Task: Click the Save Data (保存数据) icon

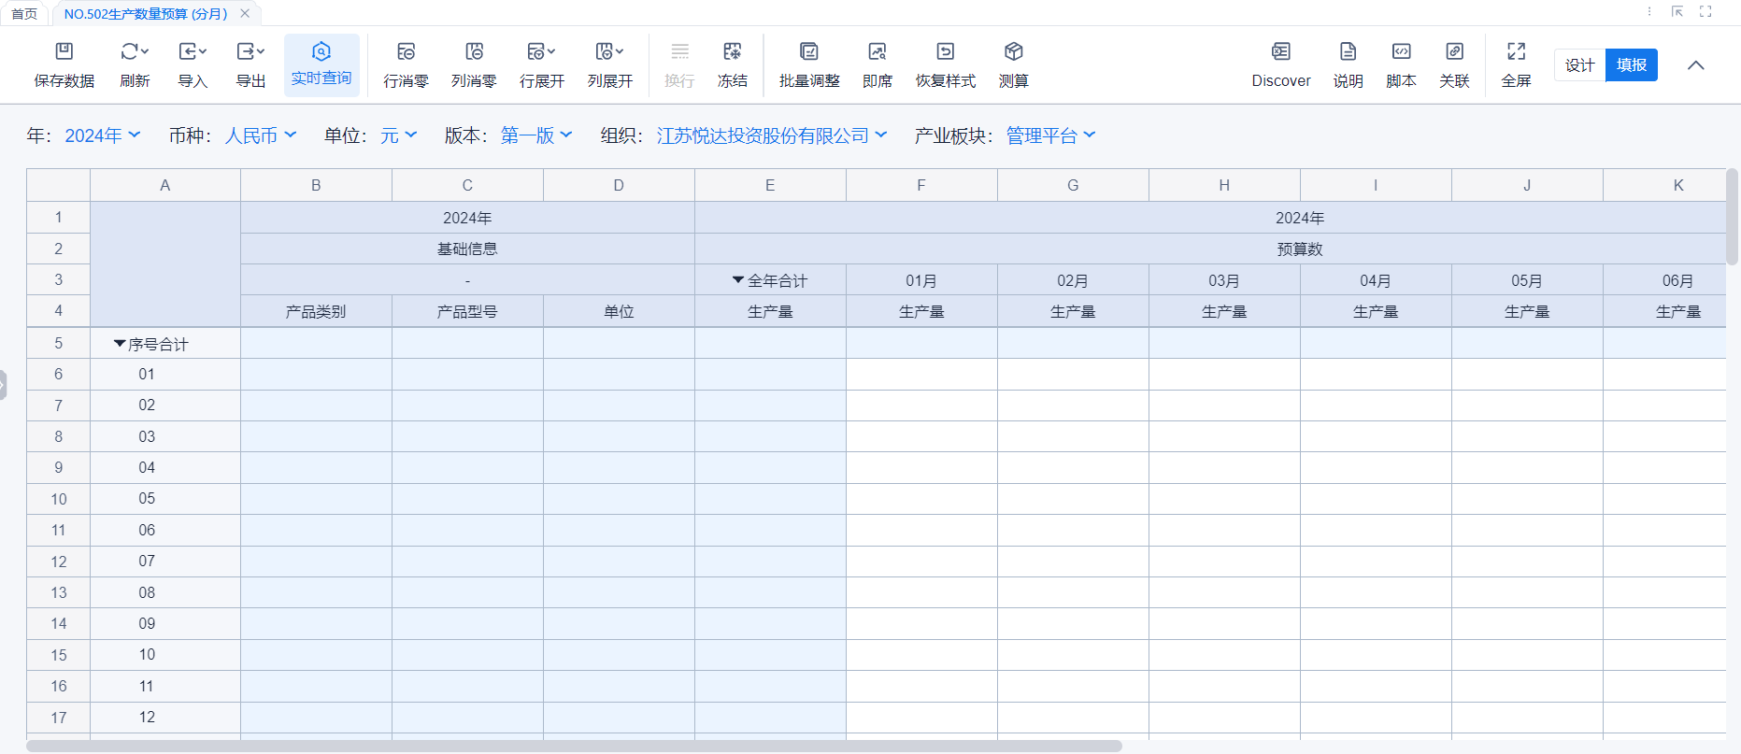Action: click(64, 52)
